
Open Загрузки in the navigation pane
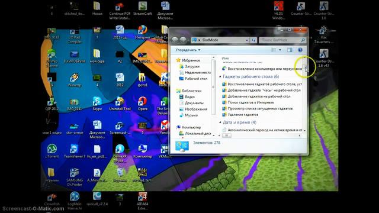189,66
